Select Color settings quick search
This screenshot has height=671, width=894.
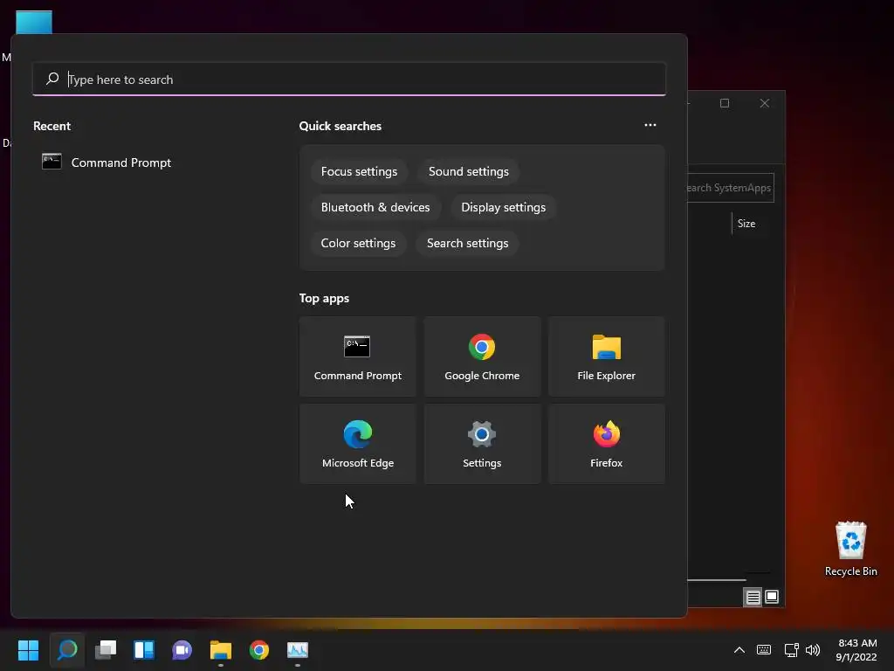(x=358, y=243)
